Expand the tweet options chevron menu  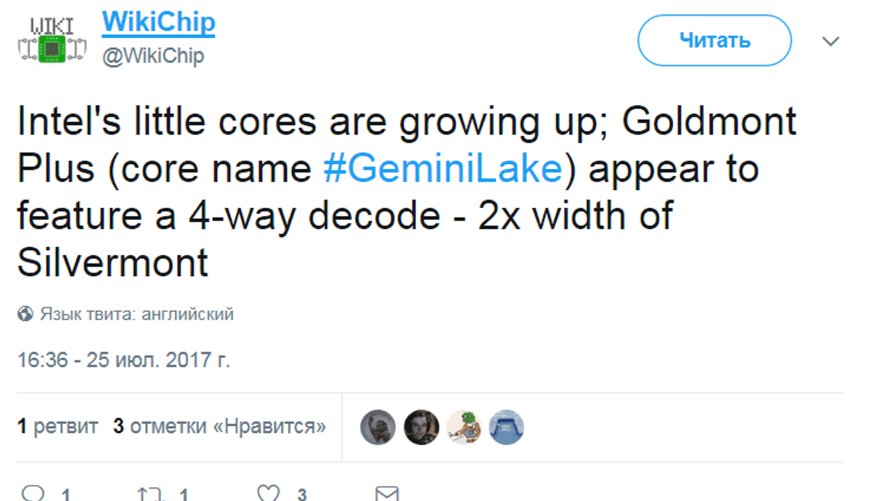[830, 41]
